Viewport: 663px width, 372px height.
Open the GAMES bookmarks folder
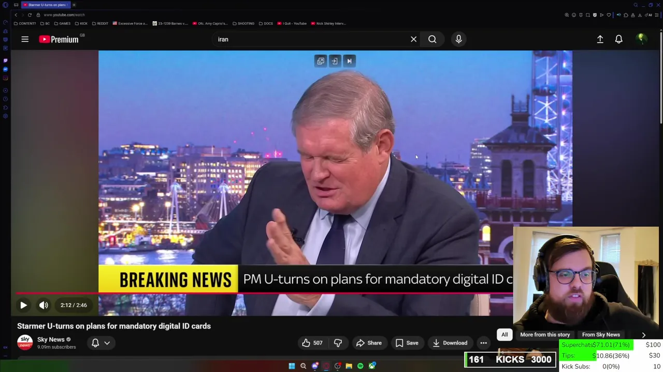(62, 23)
